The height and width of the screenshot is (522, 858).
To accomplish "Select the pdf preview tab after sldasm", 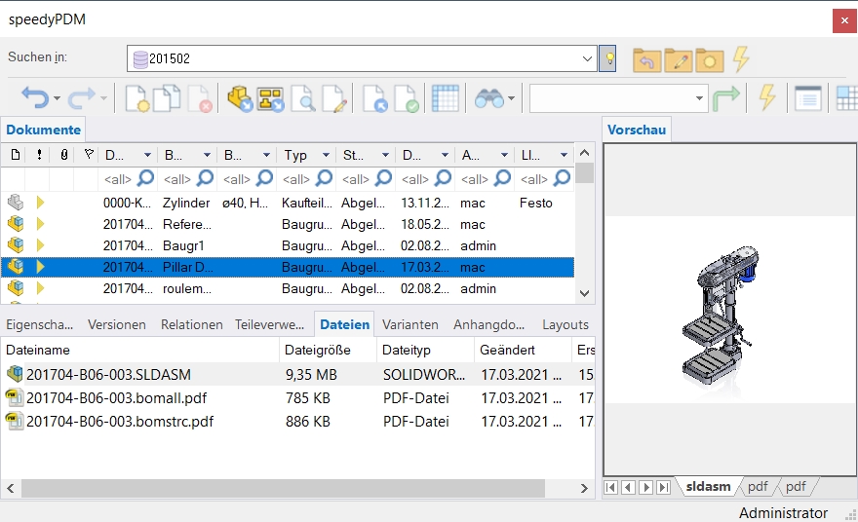I will [758, 486].
